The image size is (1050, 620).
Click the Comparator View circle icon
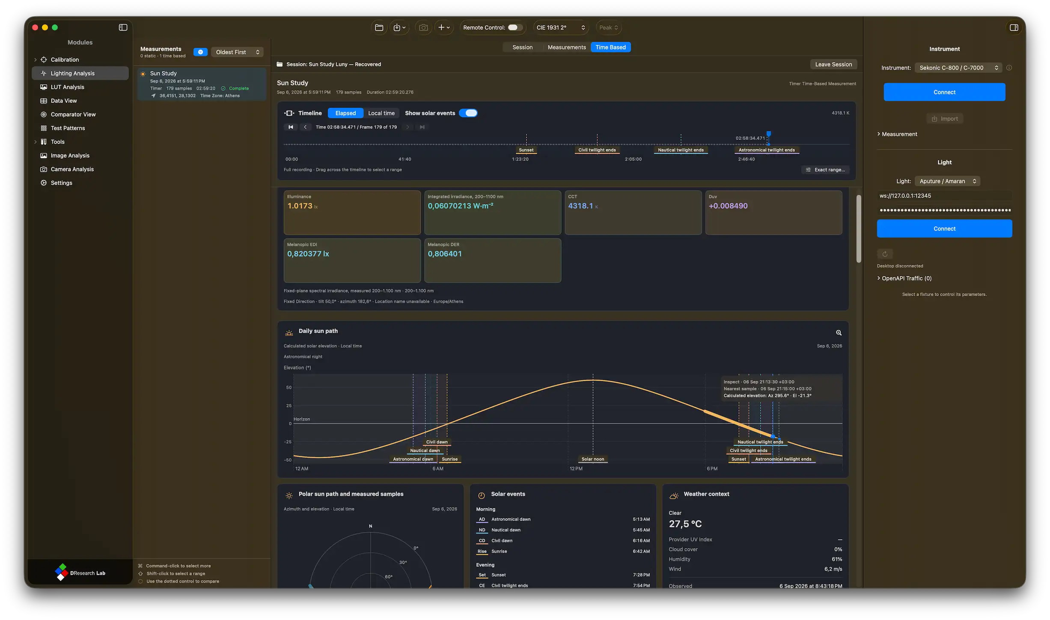pos(44,114)
